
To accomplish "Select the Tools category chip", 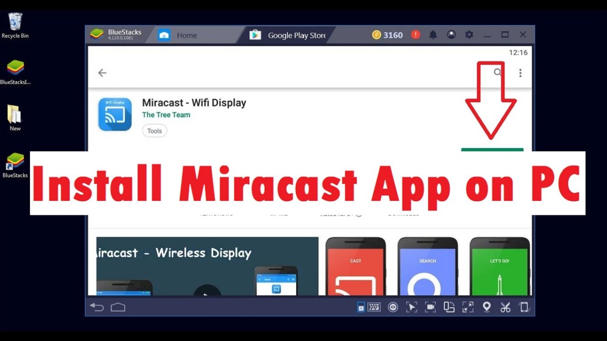I will point(155,131).
